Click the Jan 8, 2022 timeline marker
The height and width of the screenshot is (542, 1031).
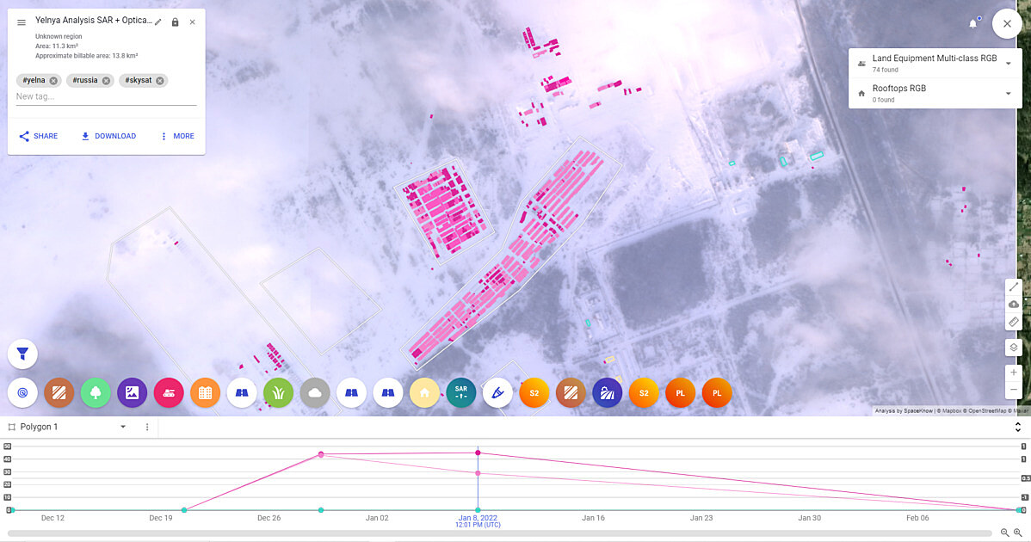[478, 453]
